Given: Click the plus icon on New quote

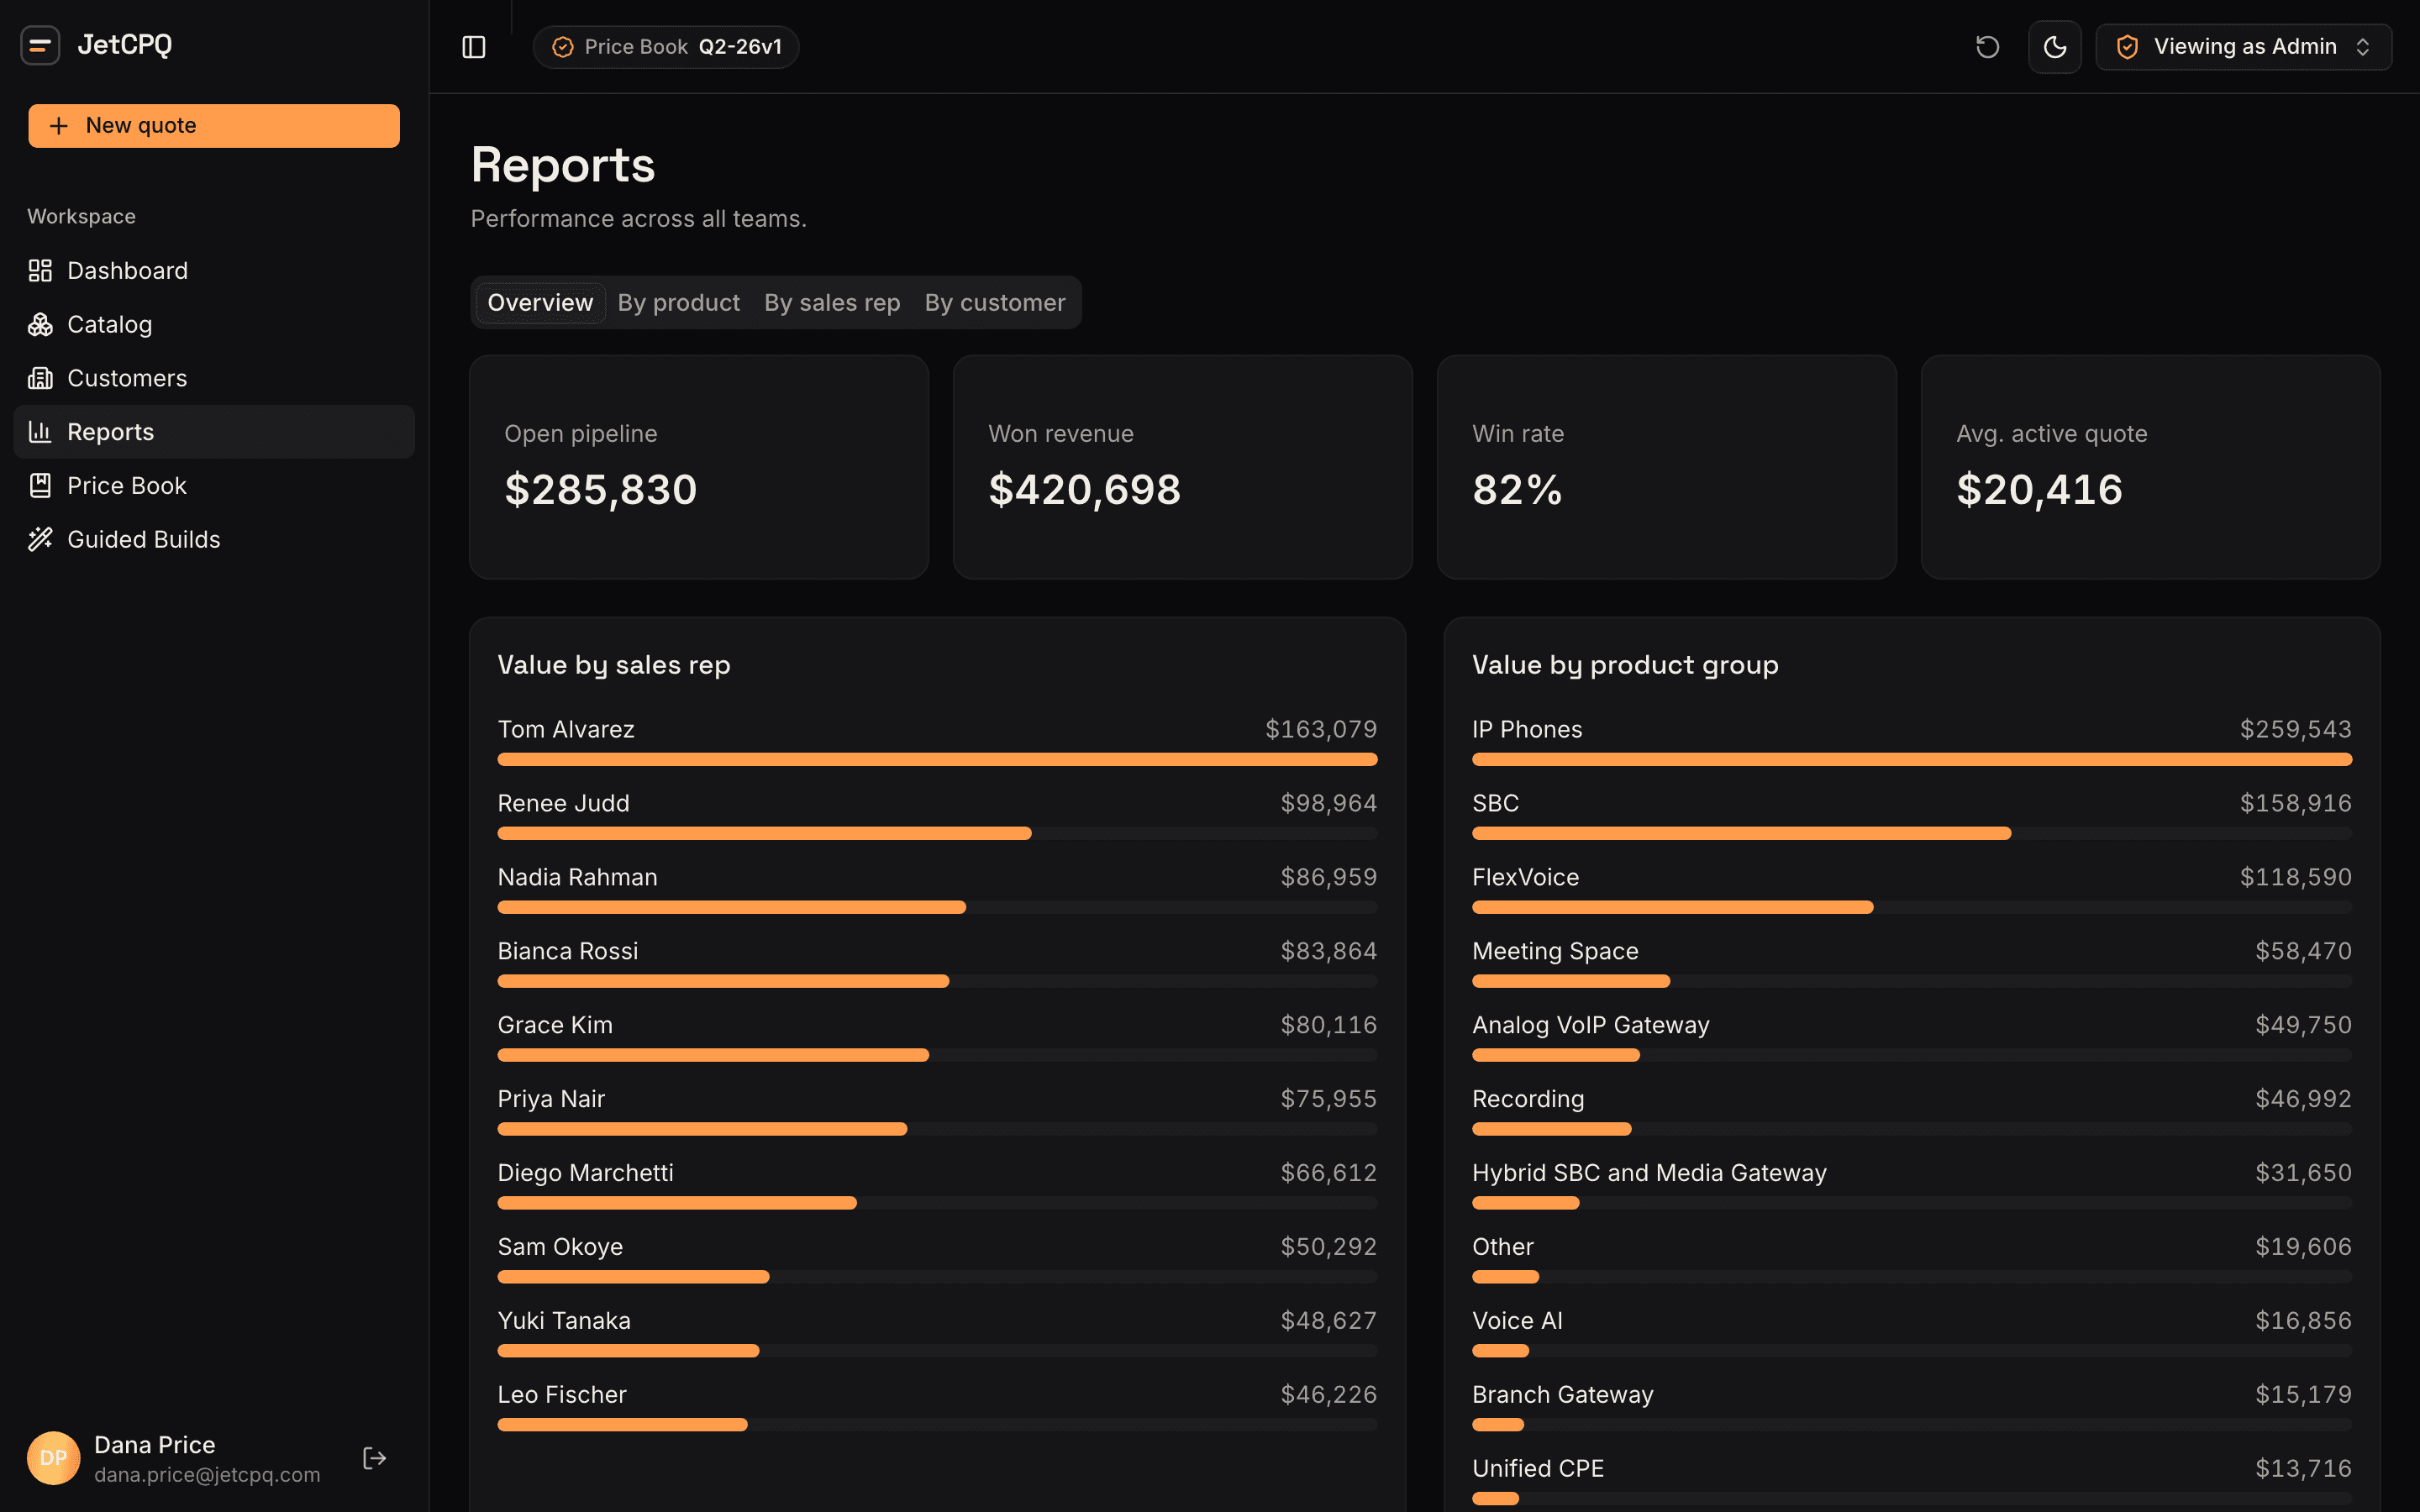Looking at the screenshot, I should point(59,126).
